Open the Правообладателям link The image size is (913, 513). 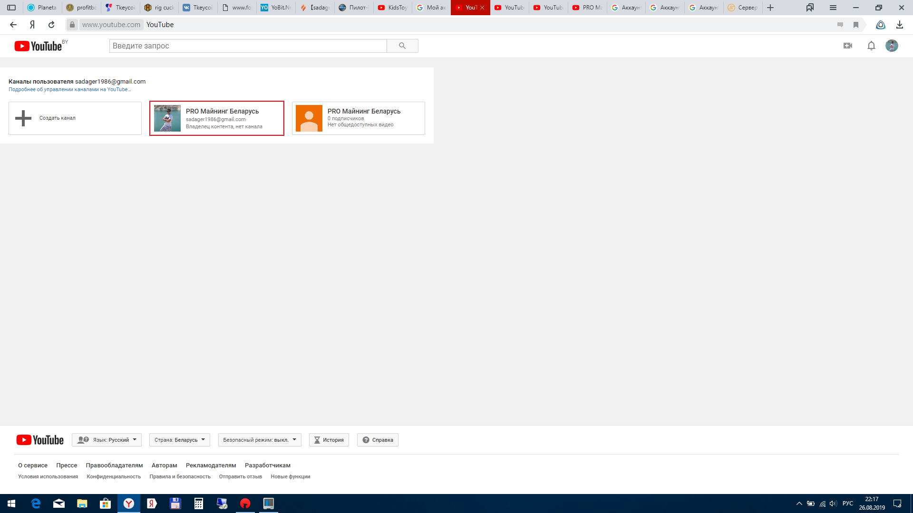pyautogui.click(x=114, y=465)
